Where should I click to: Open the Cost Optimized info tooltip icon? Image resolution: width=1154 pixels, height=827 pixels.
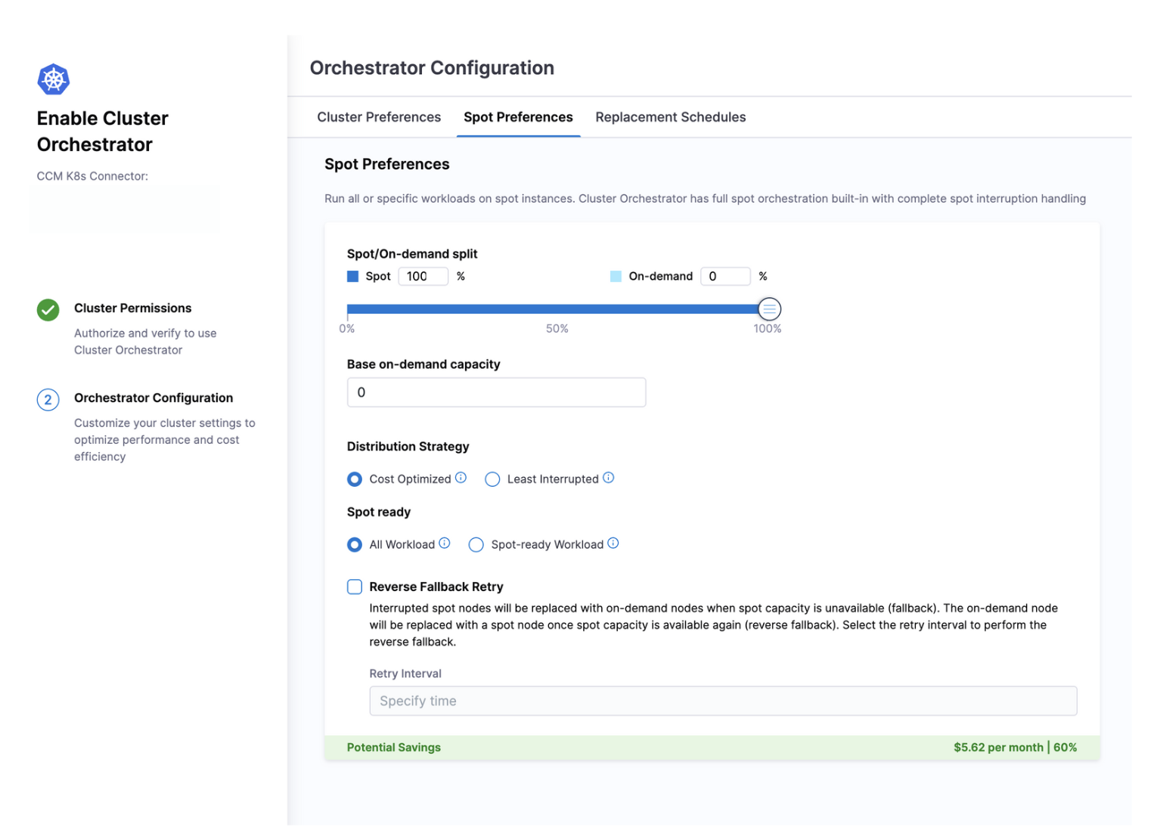pyautogui.click(x=461, y=478)
